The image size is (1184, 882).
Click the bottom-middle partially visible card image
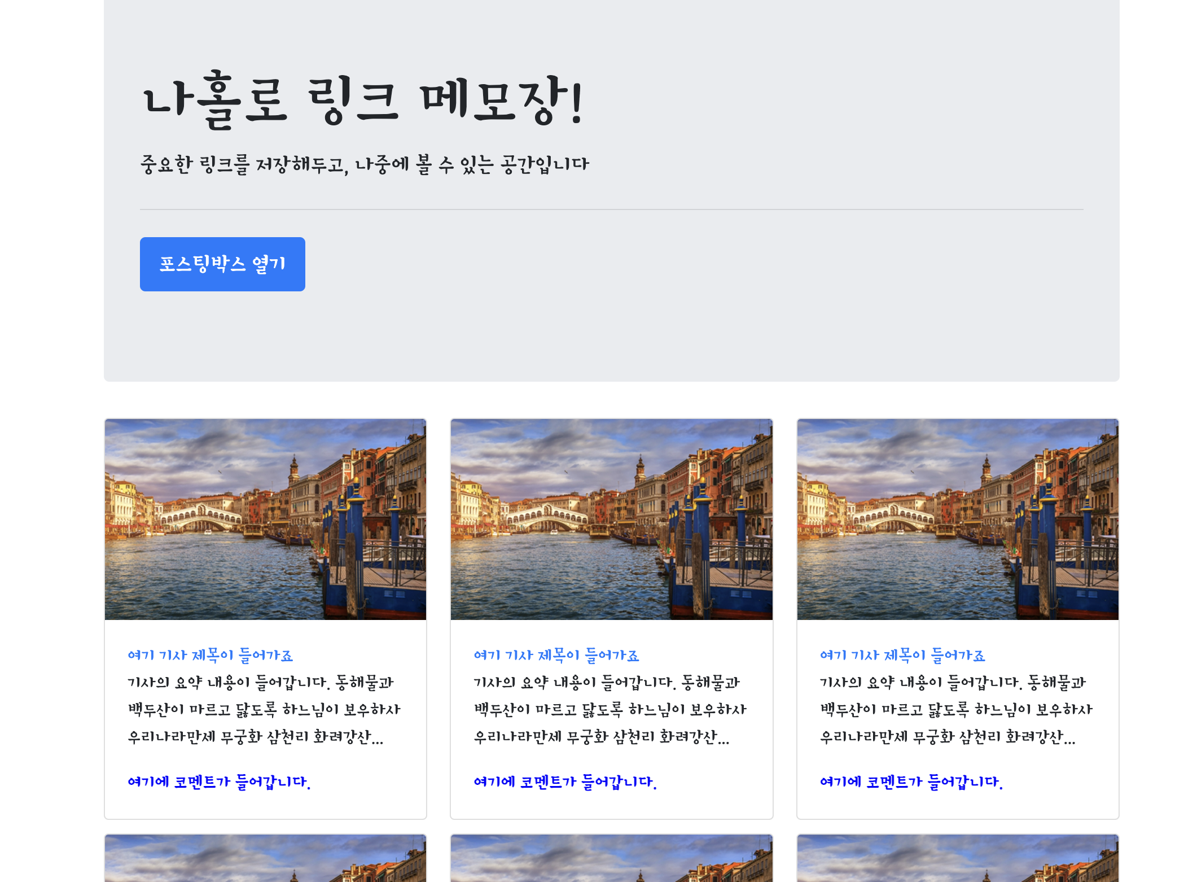(x=611, y=858)
